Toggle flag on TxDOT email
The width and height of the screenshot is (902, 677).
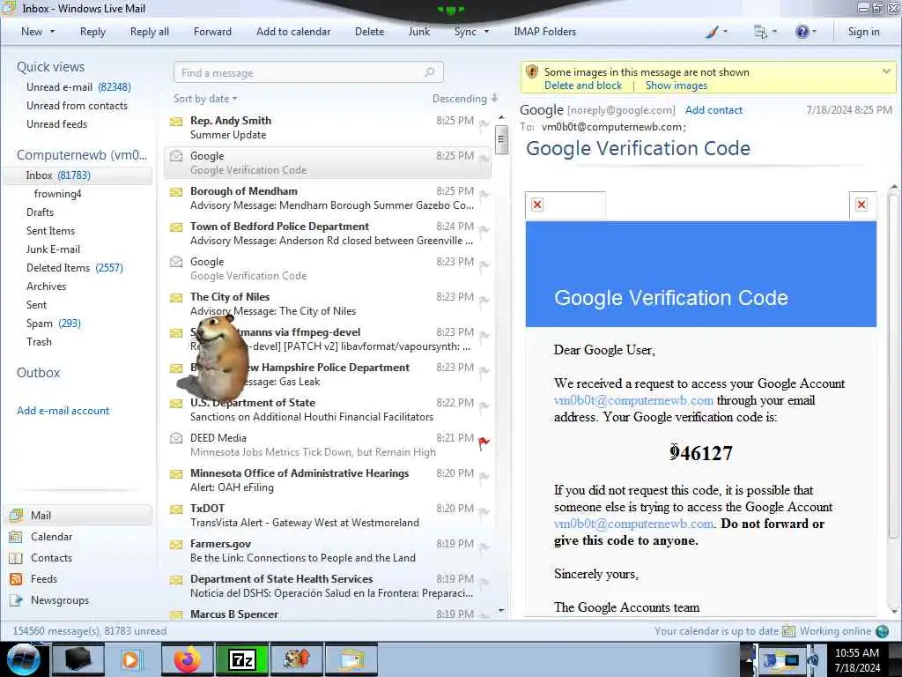click(x=484, y=512)
